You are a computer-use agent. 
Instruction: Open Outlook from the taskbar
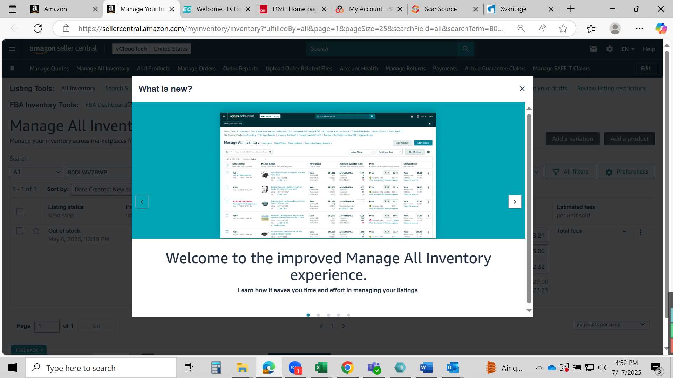click(453, 368)
